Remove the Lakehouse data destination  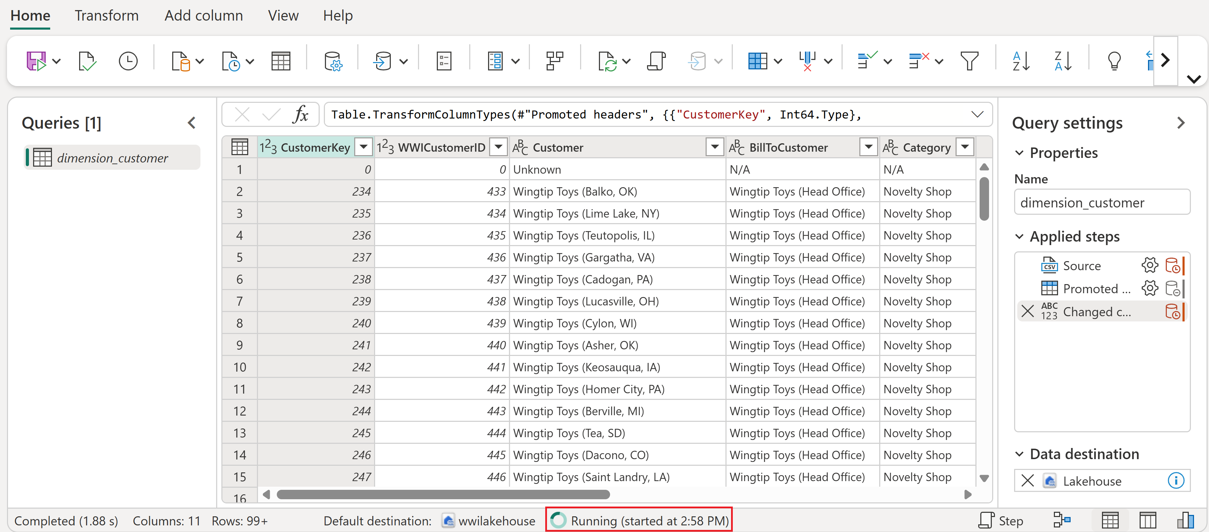coord(1027,480)
